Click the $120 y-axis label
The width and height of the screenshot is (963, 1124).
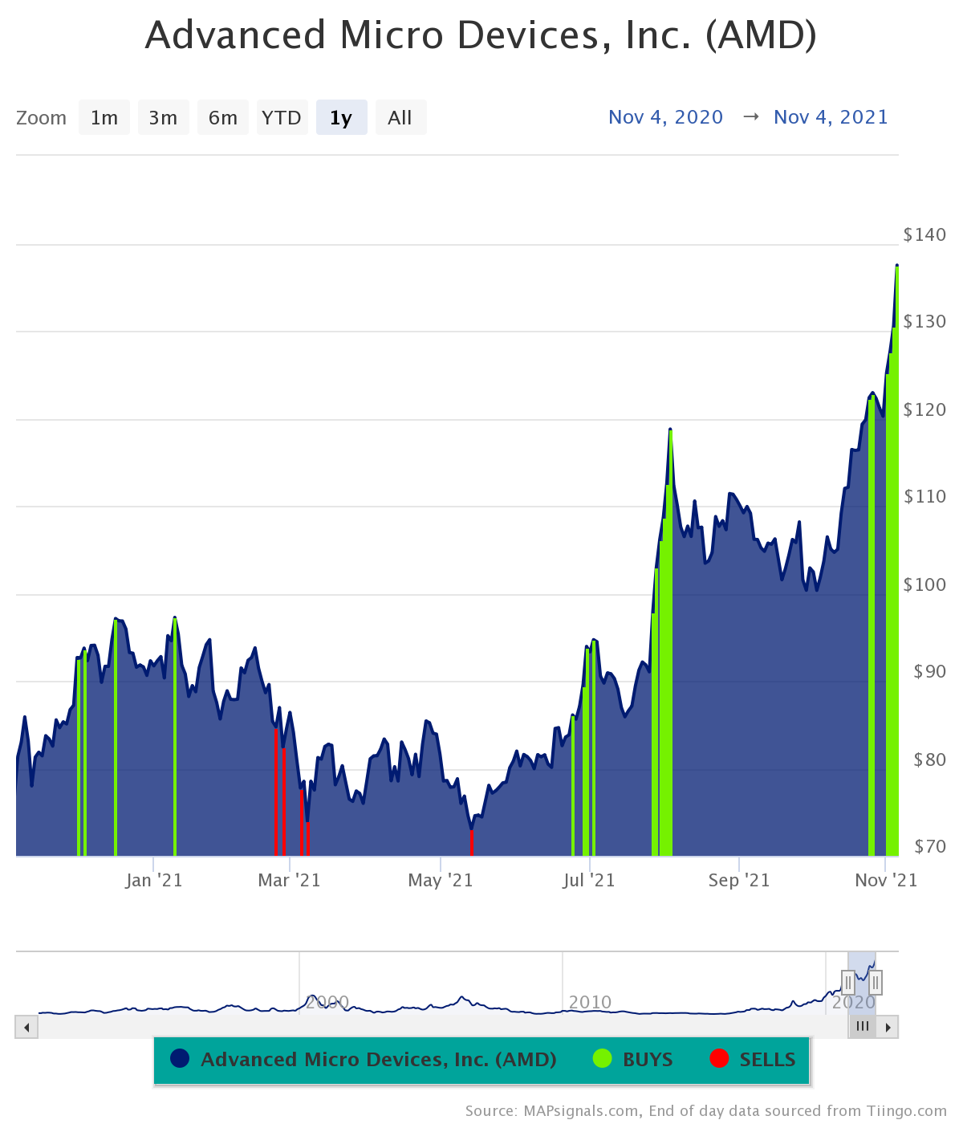coord(924,409)
